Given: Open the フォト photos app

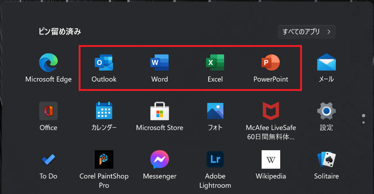Looking at the screenshot, I should pyautogui.click(x=215, y=111).
